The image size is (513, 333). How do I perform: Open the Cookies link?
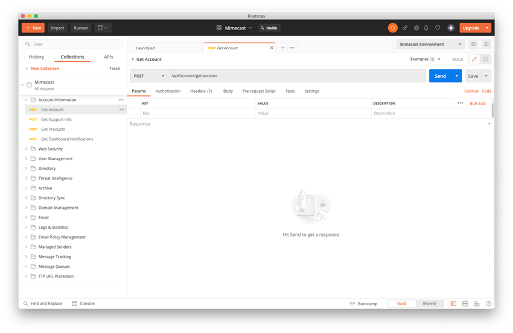[471, 91]
